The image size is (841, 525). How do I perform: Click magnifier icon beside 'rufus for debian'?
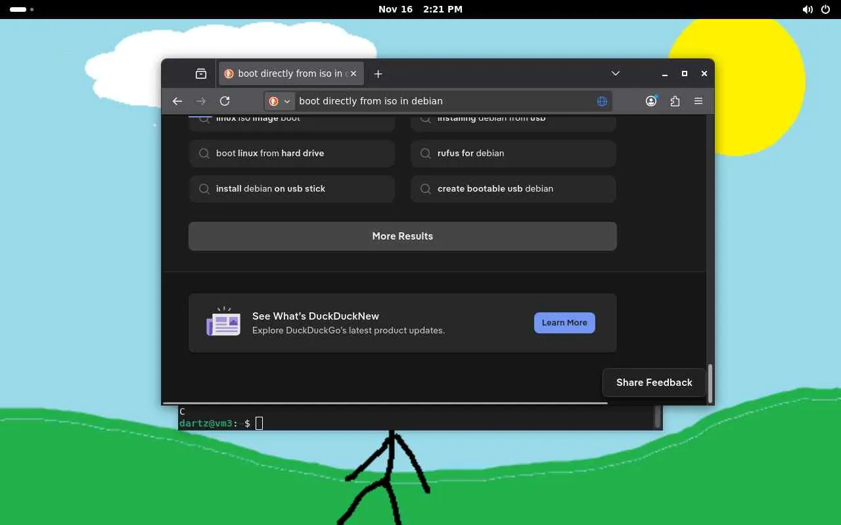(426, 153)
